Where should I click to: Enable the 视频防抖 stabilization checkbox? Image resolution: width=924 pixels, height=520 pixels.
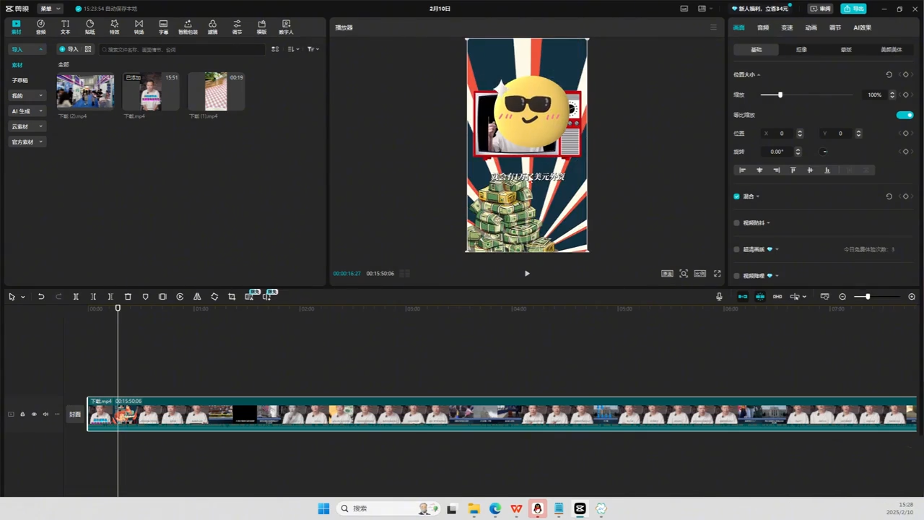(736, 223)
